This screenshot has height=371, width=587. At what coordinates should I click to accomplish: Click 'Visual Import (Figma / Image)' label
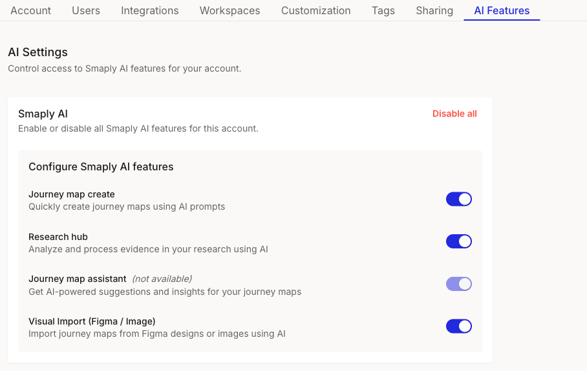tap(92, 321)
